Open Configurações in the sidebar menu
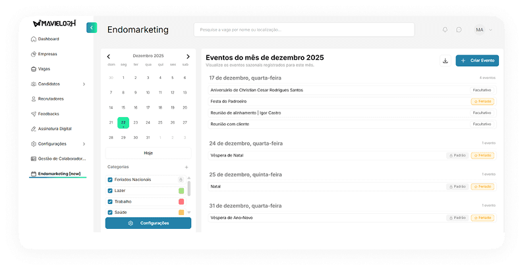Screen dimensions: 524x271 tap(49, 144)
